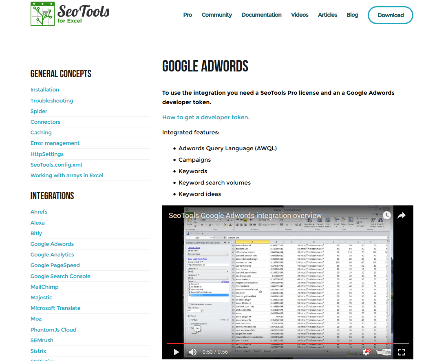Enter fullscreen video mode
Viewport: 426px width, 361px height.
[x=402, y=352]
